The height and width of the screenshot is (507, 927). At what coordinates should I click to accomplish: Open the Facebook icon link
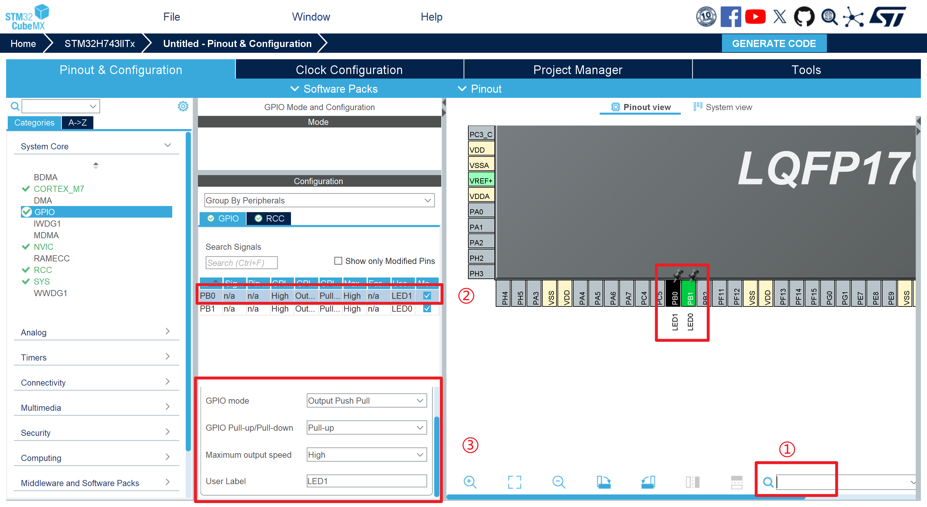(x=731, y=16)
